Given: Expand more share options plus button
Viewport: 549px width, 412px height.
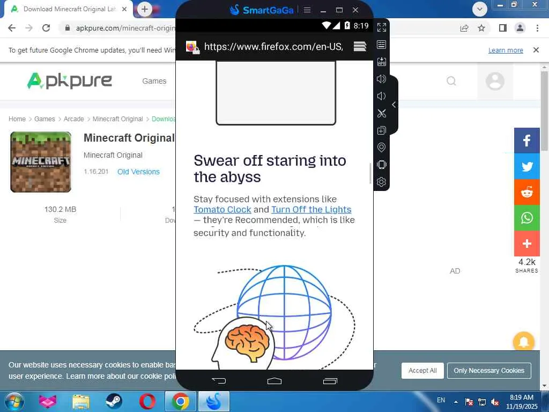Looking at the screenshot, I should (x=526, y=244).
